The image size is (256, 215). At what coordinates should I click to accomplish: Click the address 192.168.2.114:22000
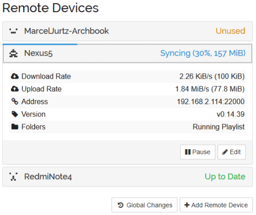[210, 102]
